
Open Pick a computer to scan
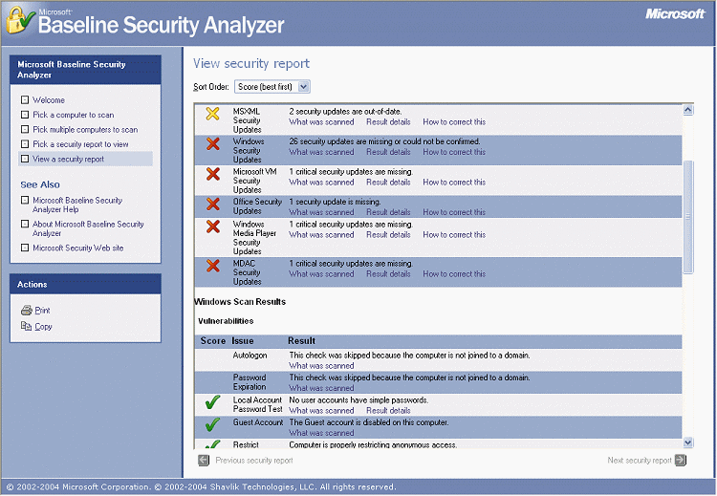[x=74, y=115]
